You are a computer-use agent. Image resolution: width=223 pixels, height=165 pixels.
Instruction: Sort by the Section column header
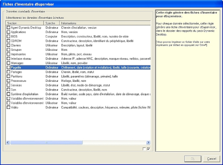[x=25, y=23]
